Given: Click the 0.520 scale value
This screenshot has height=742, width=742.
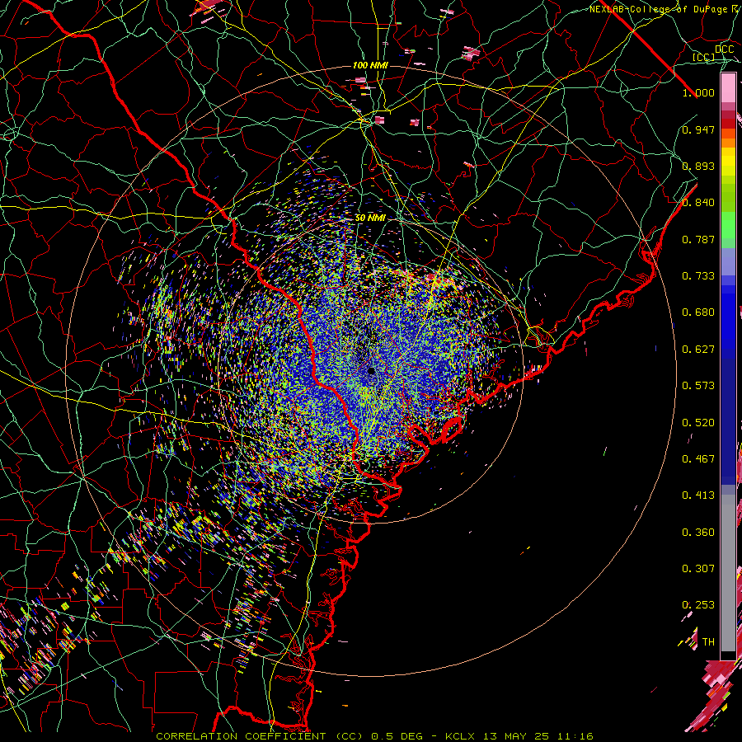Looking at the screenshot, I should [x=698, y=423].
